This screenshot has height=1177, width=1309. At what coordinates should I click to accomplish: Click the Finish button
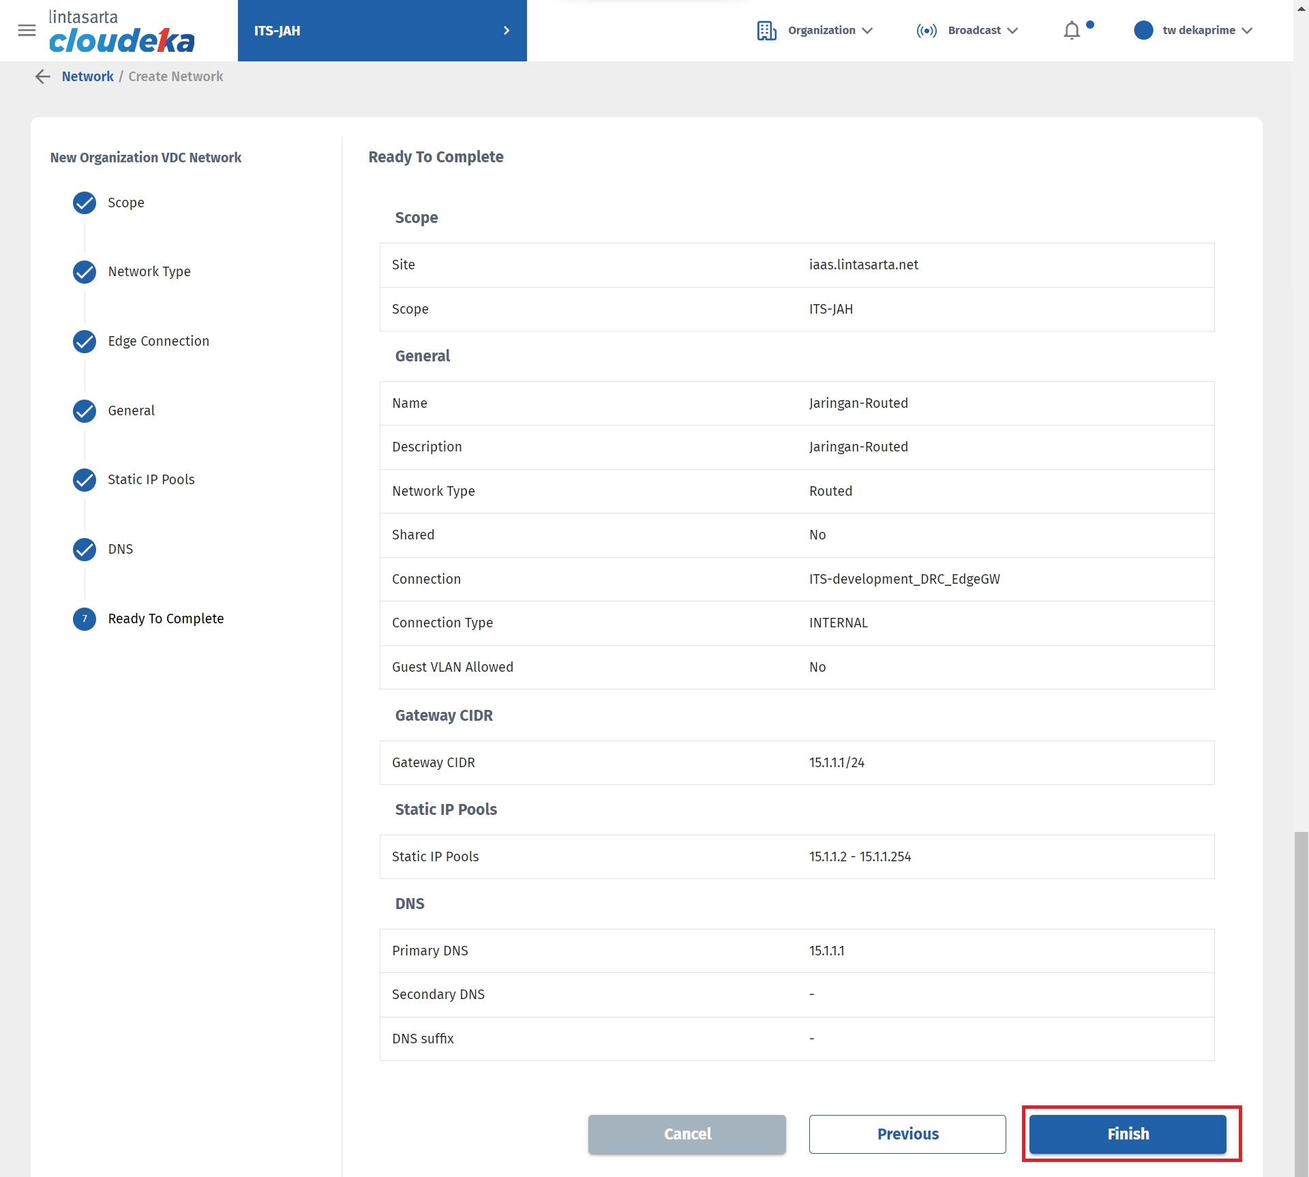[x=1128, y=1134]
